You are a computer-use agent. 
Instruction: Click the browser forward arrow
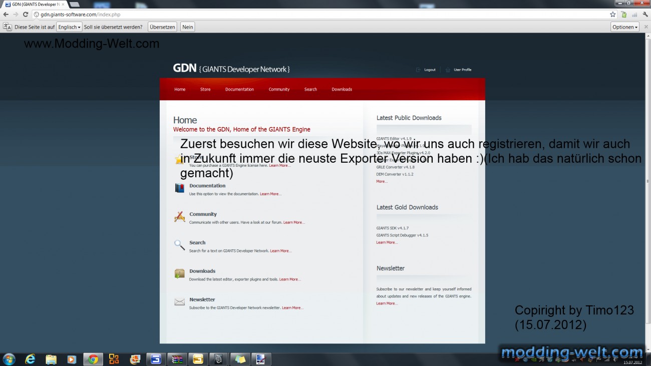(x=16, y=15)
